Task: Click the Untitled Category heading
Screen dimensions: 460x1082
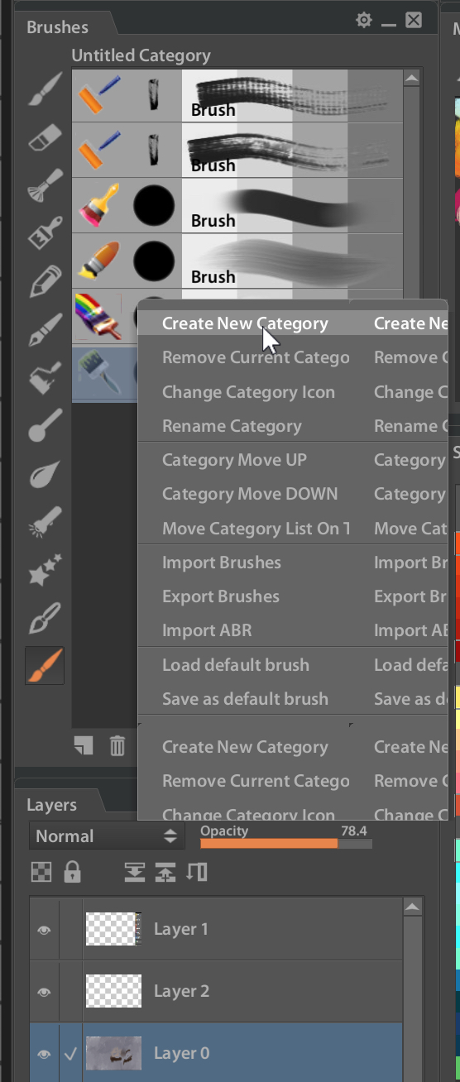Action: [141, 55]
